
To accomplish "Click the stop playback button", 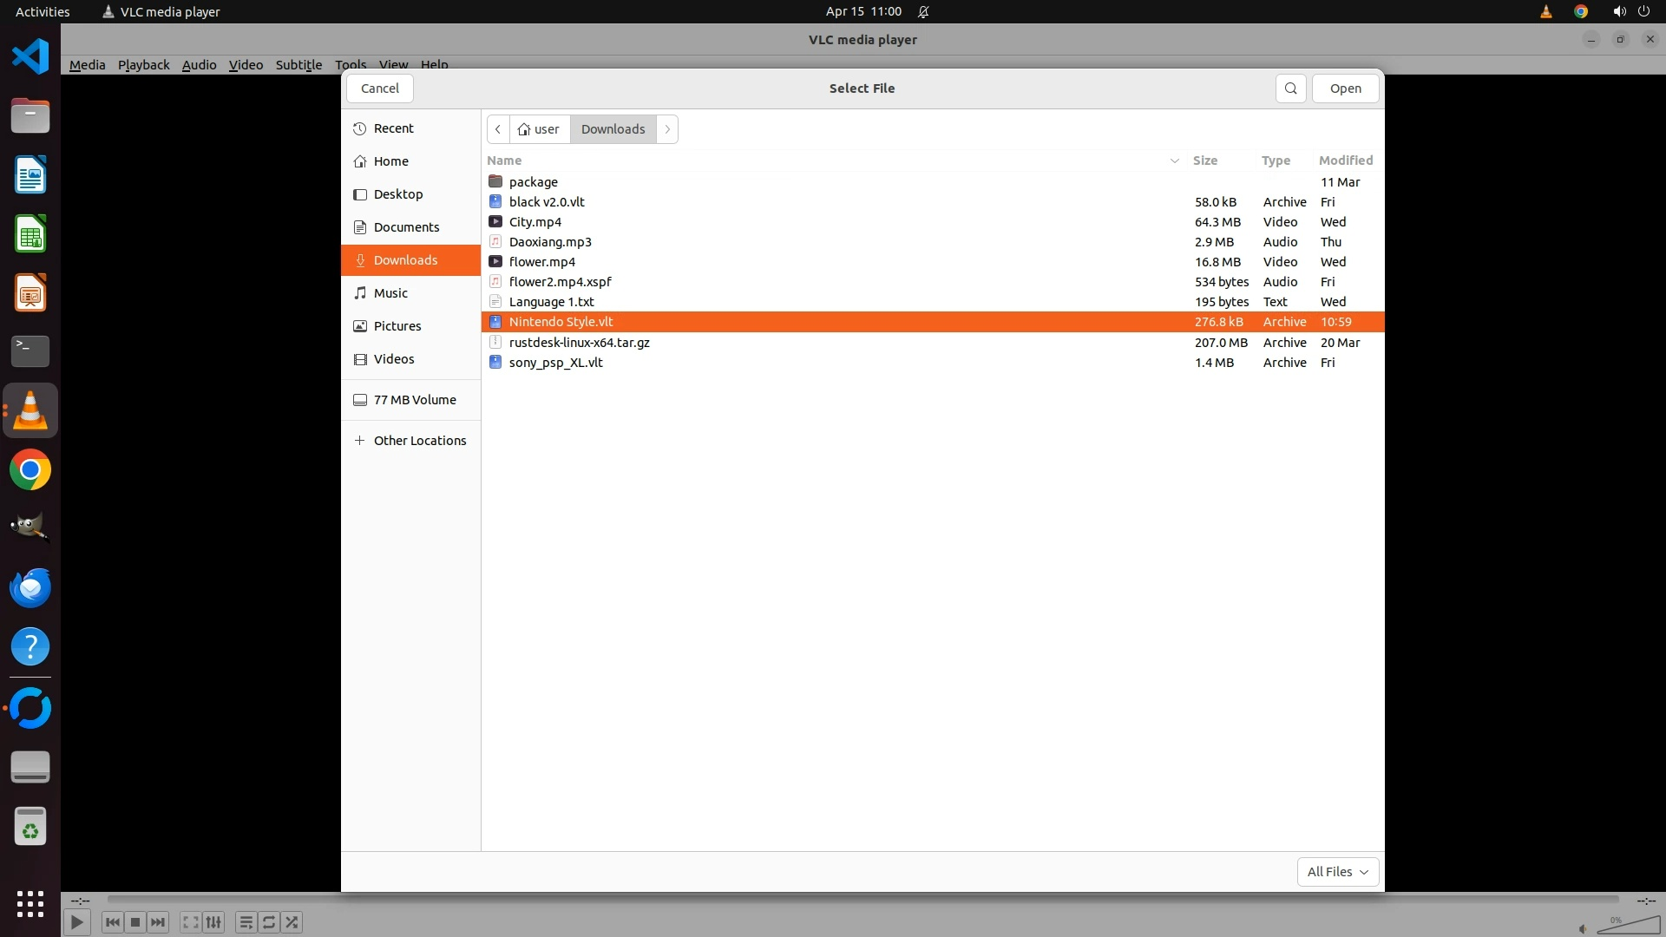I will [x=135, y=922].
